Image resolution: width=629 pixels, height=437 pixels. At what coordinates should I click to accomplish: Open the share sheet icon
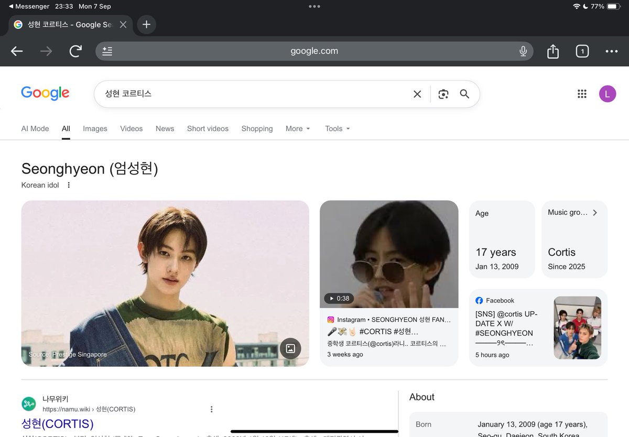click(x=553, y=51)
